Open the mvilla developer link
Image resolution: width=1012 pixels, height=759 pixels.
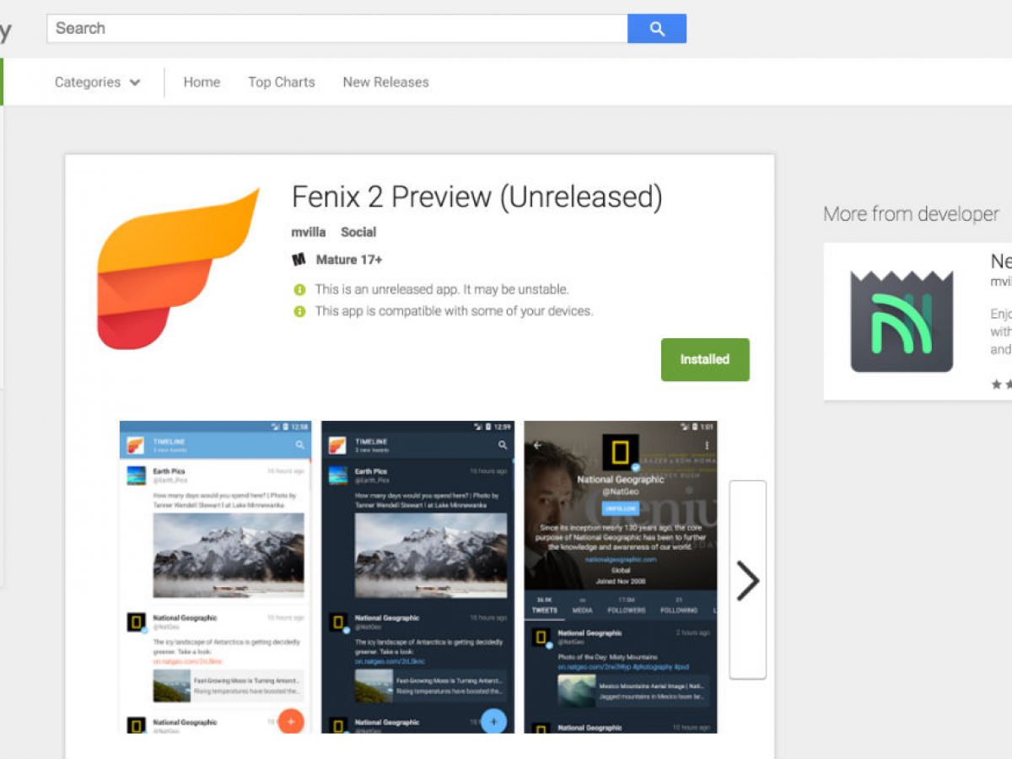click(309, 232)
